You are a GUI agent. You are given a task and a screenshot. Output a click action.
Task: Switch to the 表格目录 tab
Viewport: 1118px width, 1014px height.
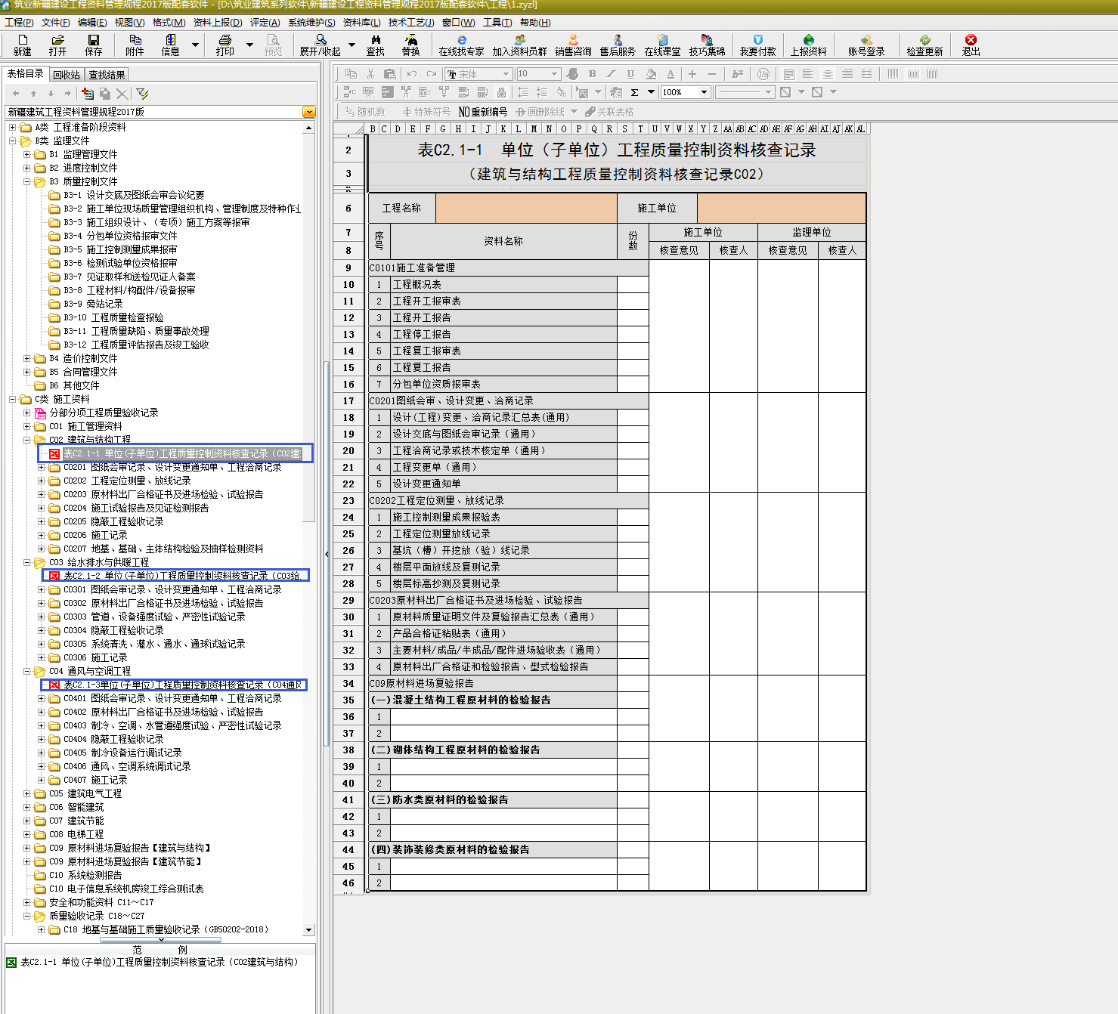[26, 73]
